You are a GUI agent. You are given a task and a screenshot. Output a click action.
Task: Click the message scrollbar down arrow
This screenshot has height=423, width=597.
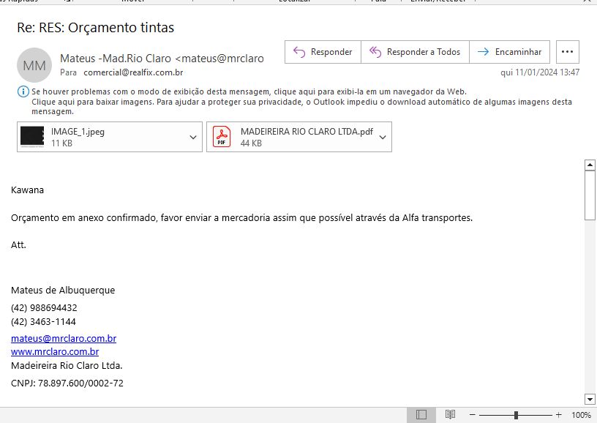click(590, 399)
